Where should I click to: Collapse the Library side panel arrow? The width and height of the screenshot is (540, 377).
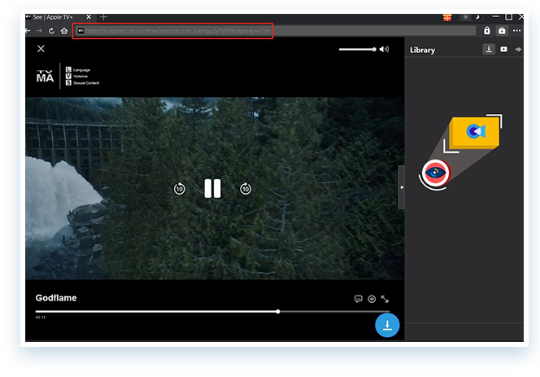point(401,187)
